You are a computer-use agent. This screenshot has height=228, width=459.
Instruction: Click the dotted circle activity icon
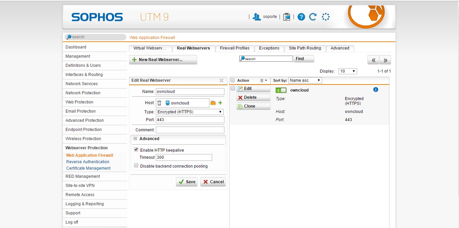(326, 17)
